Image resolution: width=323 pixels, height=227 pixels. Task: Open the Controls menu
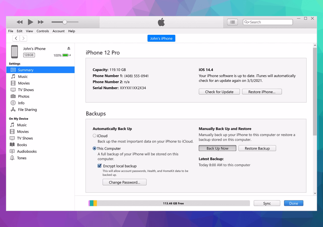coord(43,31)
